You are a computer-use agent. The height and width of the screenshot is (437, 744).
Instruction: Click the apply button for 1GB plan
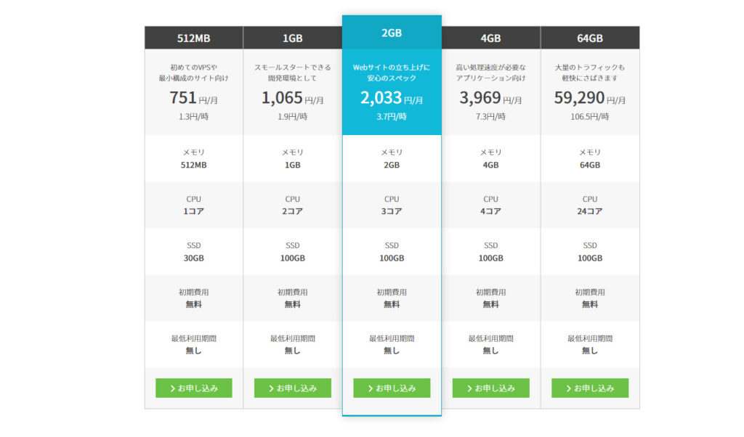293,388
